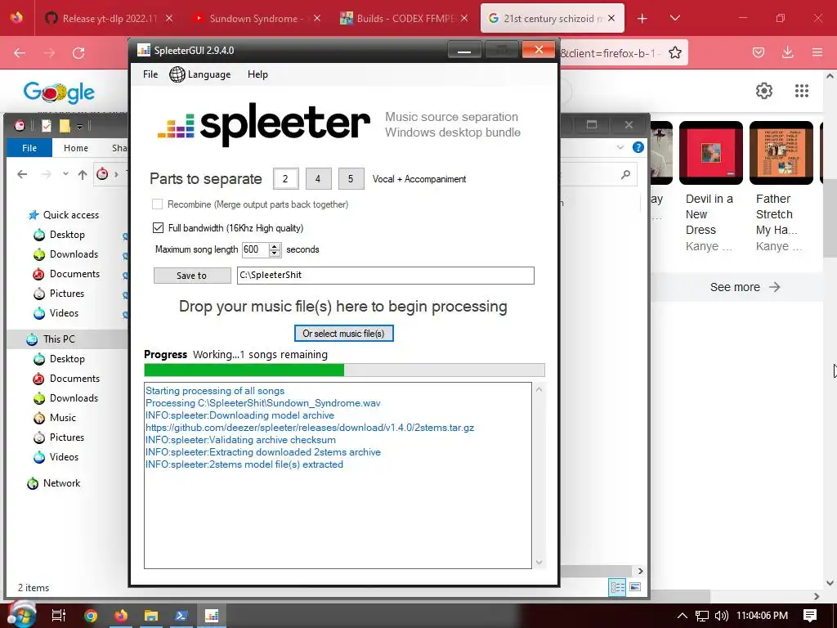
Task: Switch to Release yt-dlp browser tab
Action: (x=110, y=19)
